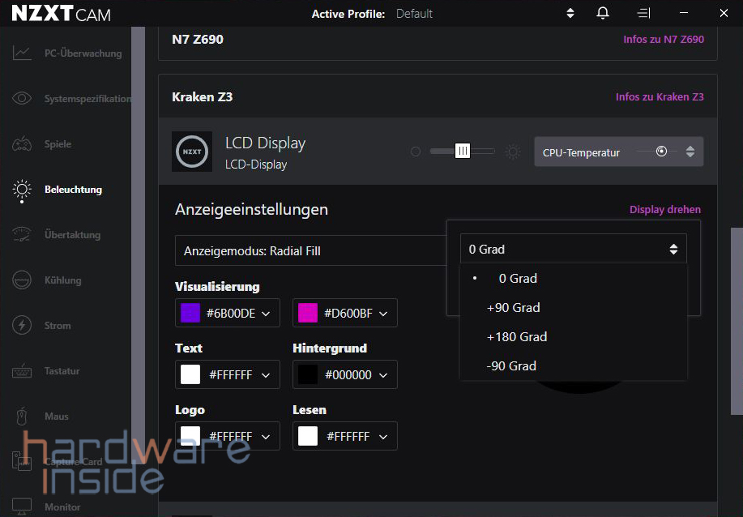Viewport: 743px width, 517px height.
Task: Select the 0 Grad rotation option
Action: click(574, 279)
